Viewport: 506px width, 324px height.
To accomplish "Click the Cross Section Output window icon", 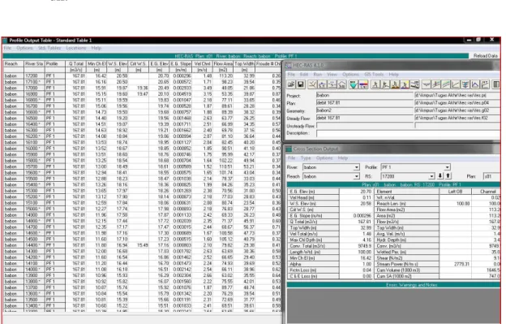I will click(289, 149).
